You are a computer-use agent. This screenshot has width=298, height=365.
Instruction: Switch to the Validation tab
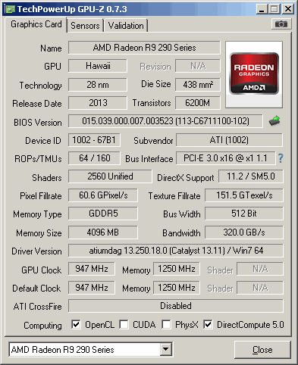pos(126,26)
